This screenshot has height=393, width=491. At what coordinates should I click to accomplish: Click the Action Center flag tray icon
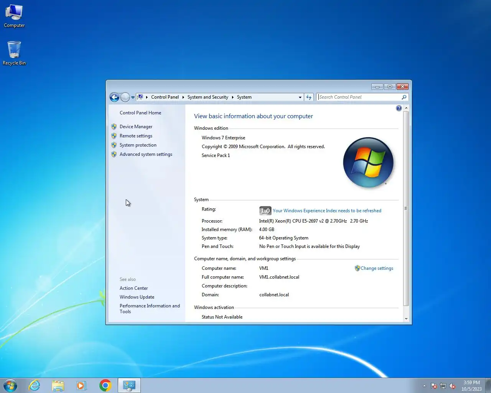click(434, 386)
